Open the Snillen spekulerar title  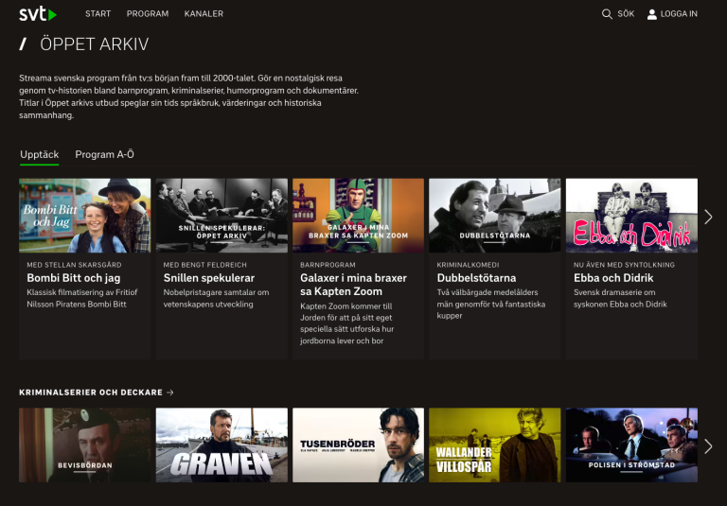tap(208, 278)
